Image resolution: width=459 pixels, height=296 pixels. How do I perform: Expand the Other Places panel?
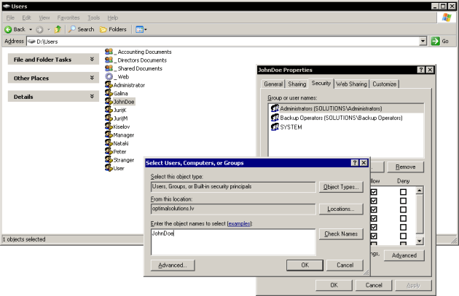tap(92, 78)
